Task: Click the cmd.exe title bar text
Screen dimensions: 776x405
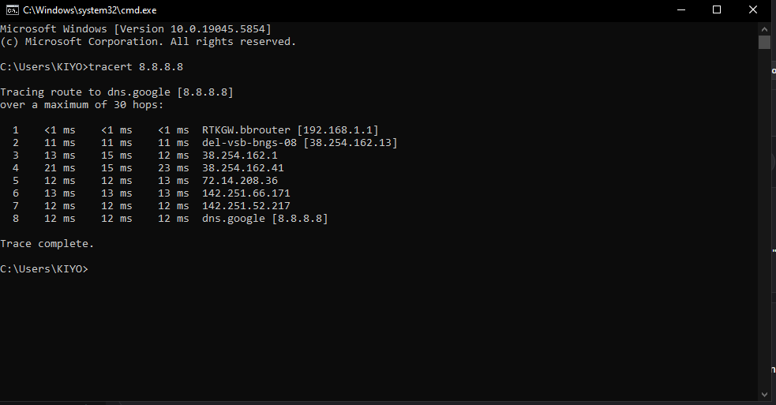Action: (89, 10)
